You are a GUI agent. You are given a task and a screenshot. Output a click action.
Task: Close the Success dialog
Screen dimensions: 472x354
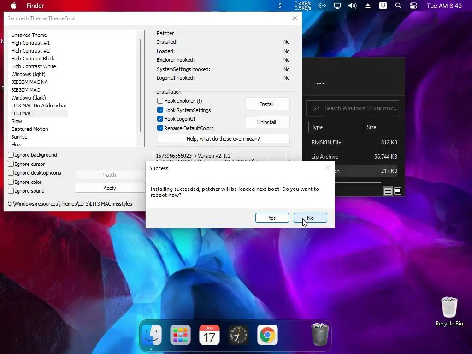[x=328, y=168]
